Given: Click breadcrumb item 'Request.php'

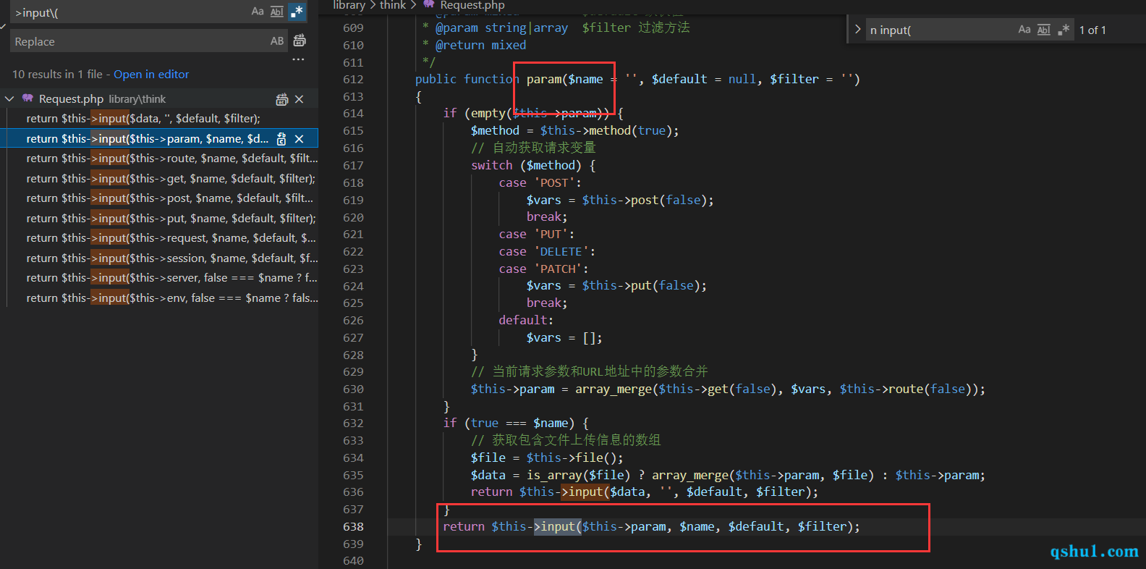Looking at the screenshot, I should tap(472, 5).
